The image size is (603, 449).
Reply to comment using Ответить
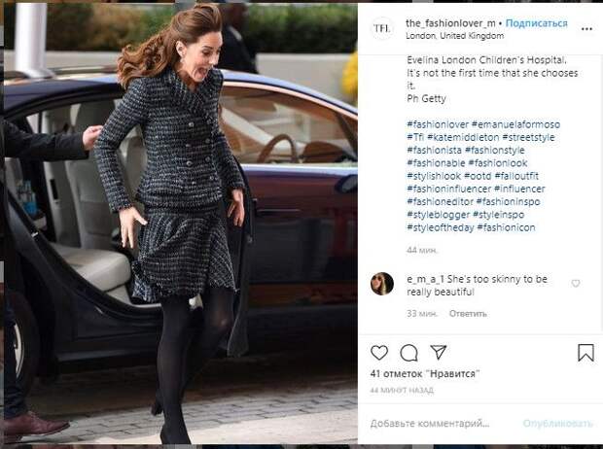coord(468,314)
